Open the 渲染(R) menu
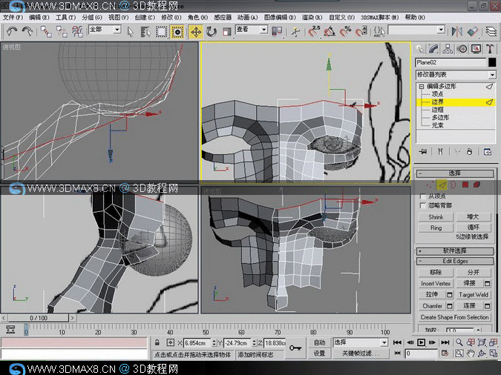This screenshot has height=375, width=501. pos(312,17)
